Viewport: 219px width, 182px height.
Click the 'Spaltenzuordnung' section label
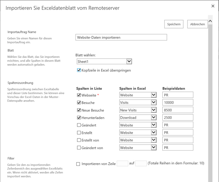[20, 83]
